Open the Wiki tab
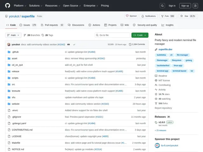Image resolution: width=203 pixels, height=152 pixels. [125, 25]
